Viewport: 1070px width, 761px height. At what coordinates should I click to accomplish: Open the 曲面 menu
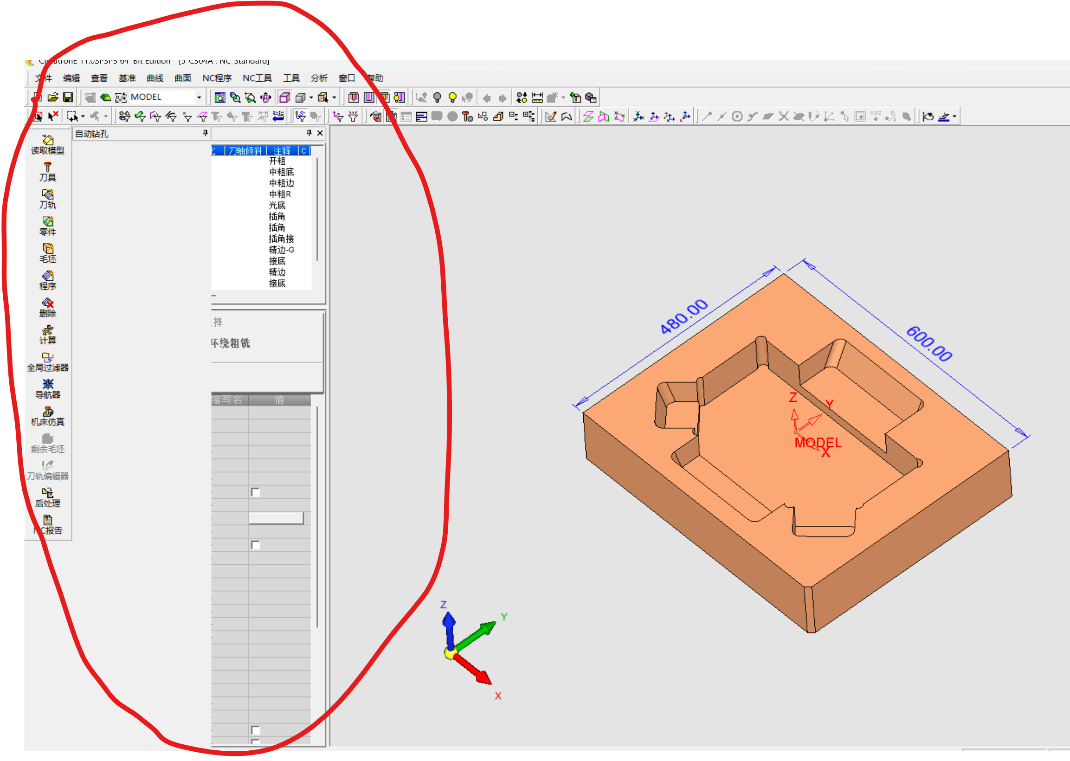[183, 78]
